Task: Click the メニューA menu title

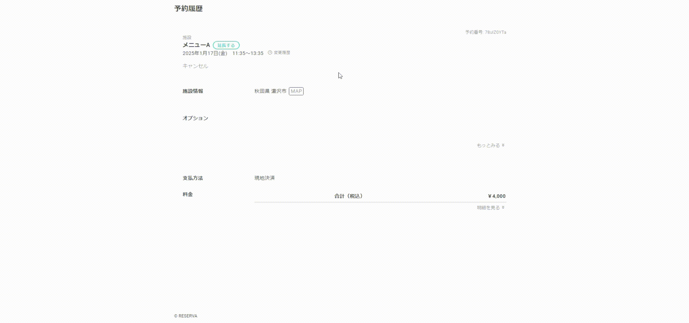Action: click(x=196, y=45)
